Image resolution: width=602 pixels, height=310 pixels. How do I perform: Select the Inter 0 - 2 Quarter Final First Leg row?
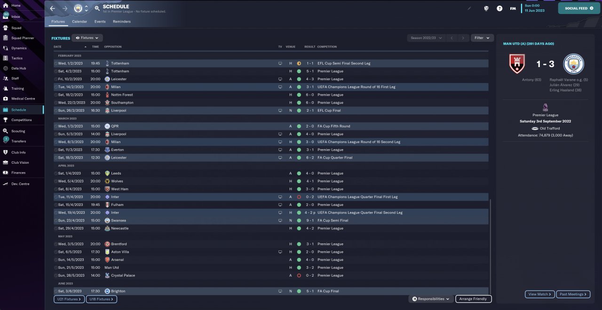tap(271, 197)
